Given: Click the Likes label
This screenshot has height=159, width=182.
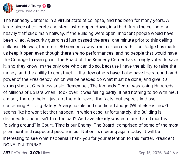Looking at the screenshot, I should (x=45, y=153).
